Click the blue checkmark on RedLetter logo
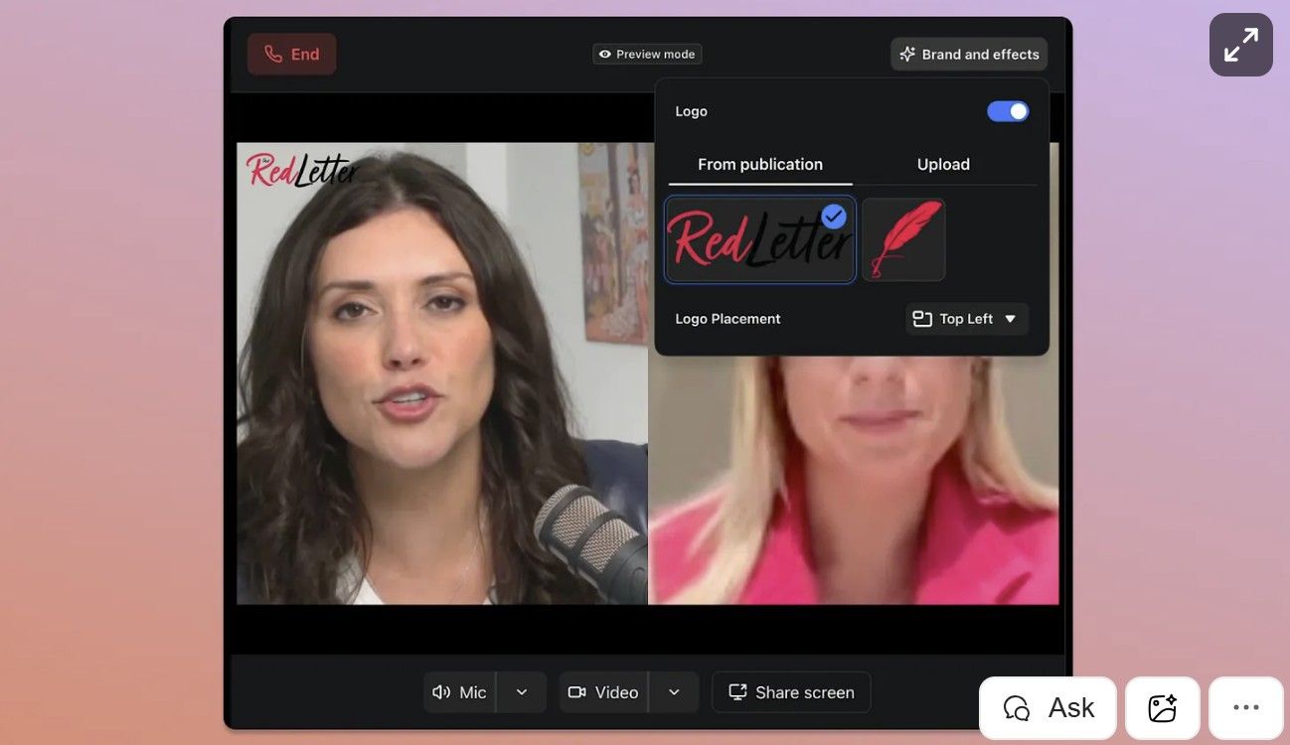Screen dimensions: 1290x745 click(833, 216)
